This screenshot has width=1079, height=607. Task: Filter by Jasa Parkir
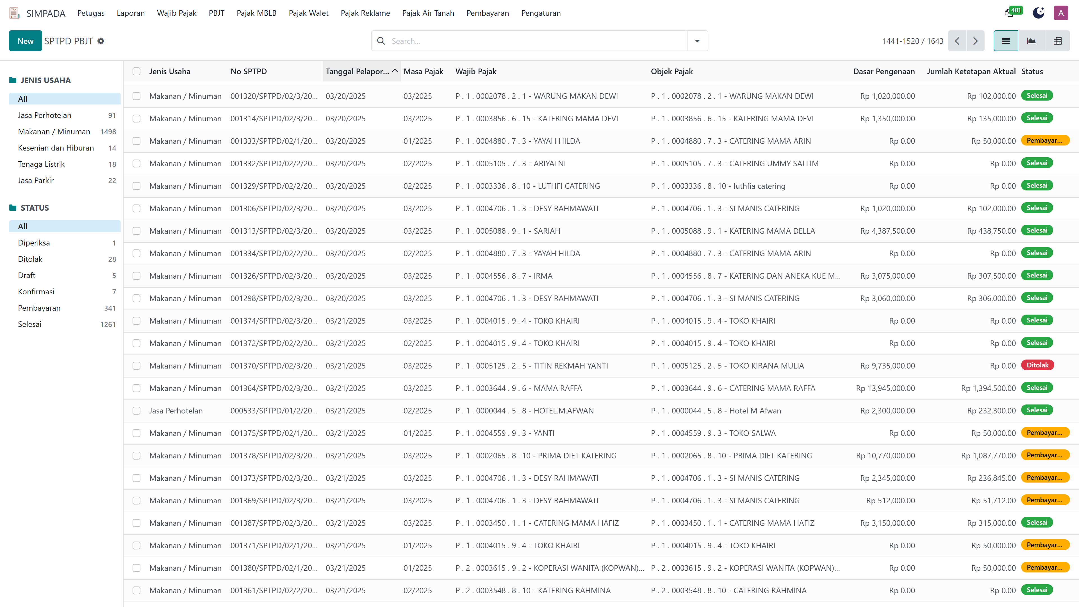coord(65,181)
